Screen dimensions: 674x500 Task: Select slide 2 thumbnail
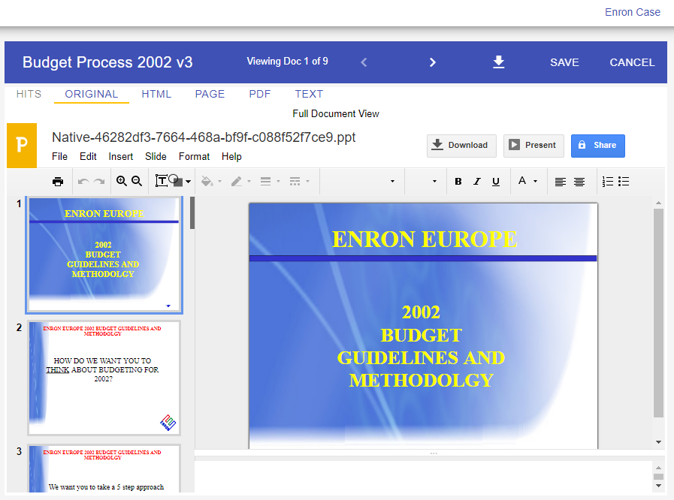[x=104, y=378]
